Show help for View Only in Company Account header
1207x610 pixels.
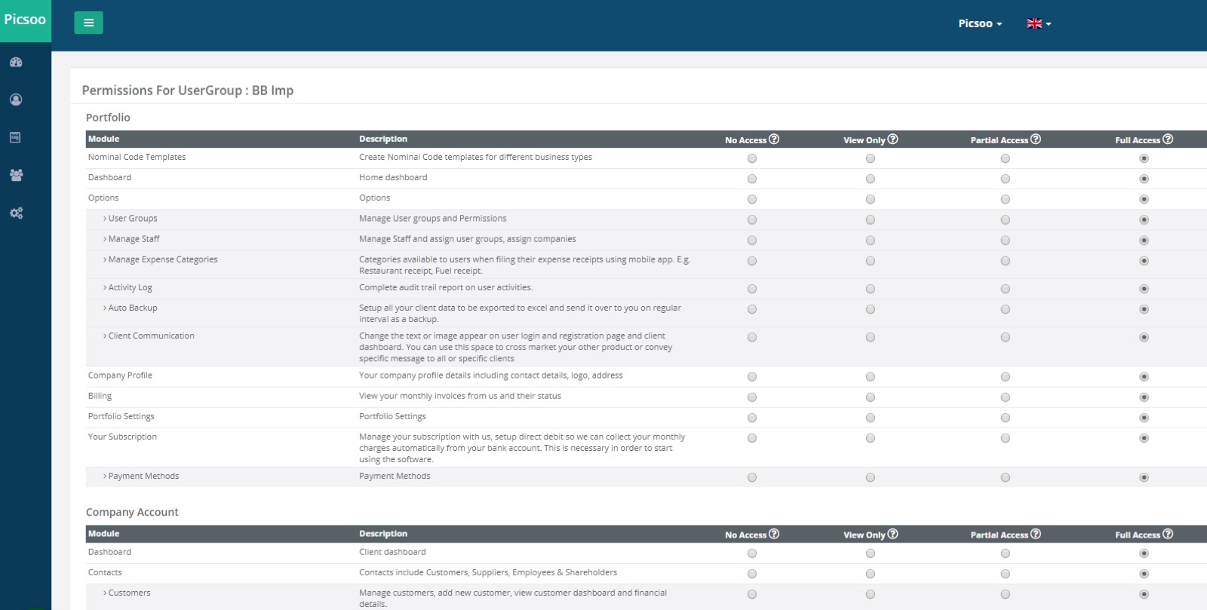[x=893, y=534]
